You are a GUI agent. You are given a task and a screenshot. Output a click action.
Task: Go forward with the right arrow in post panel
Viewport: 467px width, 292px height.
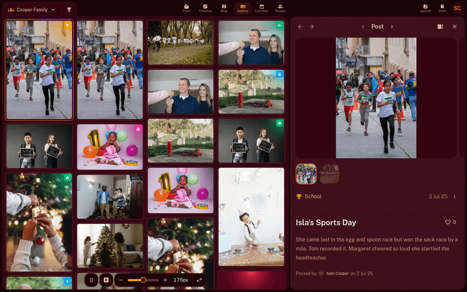pos(311,27)
